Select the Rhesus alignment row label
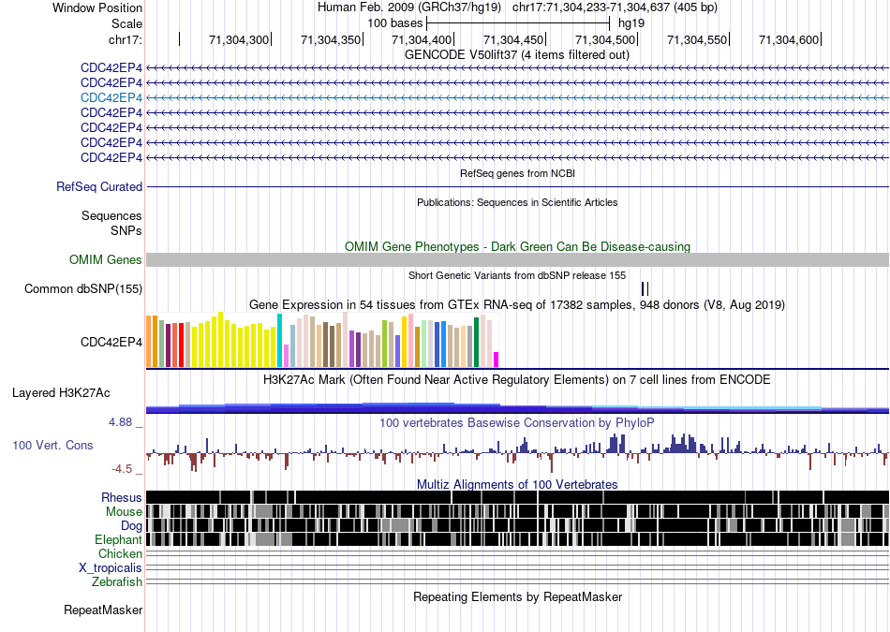 122,497
